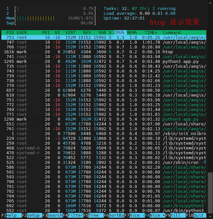
Task: Click the S state column header
Action: [110, 32]
